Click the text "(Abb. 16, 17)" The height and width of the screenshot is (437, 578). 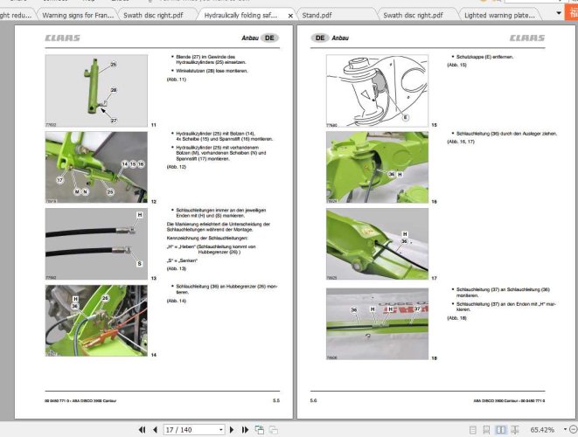coord(461,142)
